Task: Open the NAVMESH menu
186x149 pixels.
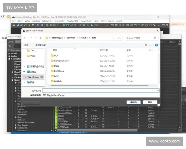Action: pos(47,21)
